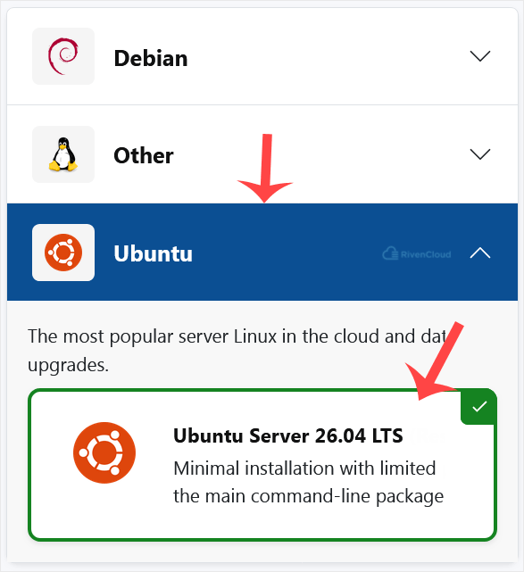The width and height of the screenshot is (524, 572).
Task: Expand the Debian section chevron
Action: tap(480, 56)
